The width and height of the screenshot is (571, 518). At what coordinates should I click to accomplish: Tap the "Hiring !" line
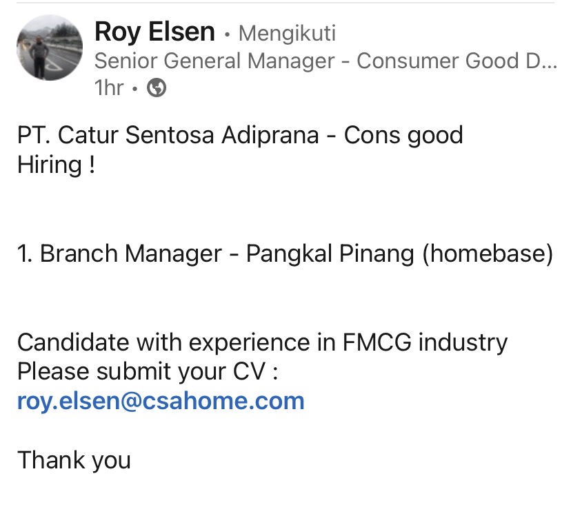[56, 165]
